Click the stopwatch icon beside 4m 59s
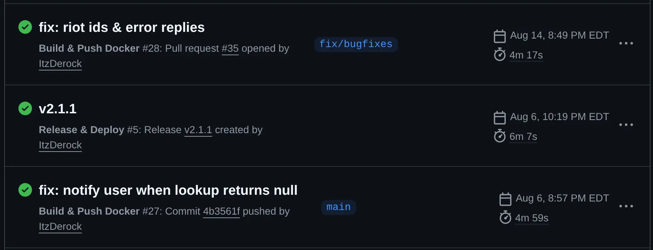 click(x=505, y=218)
